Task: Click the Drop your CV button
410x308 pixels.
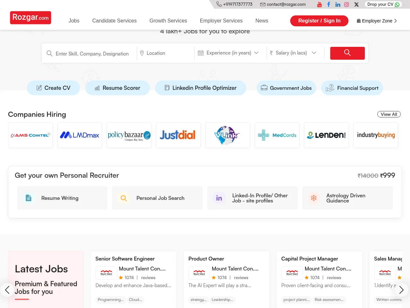Action: [383, 4]
